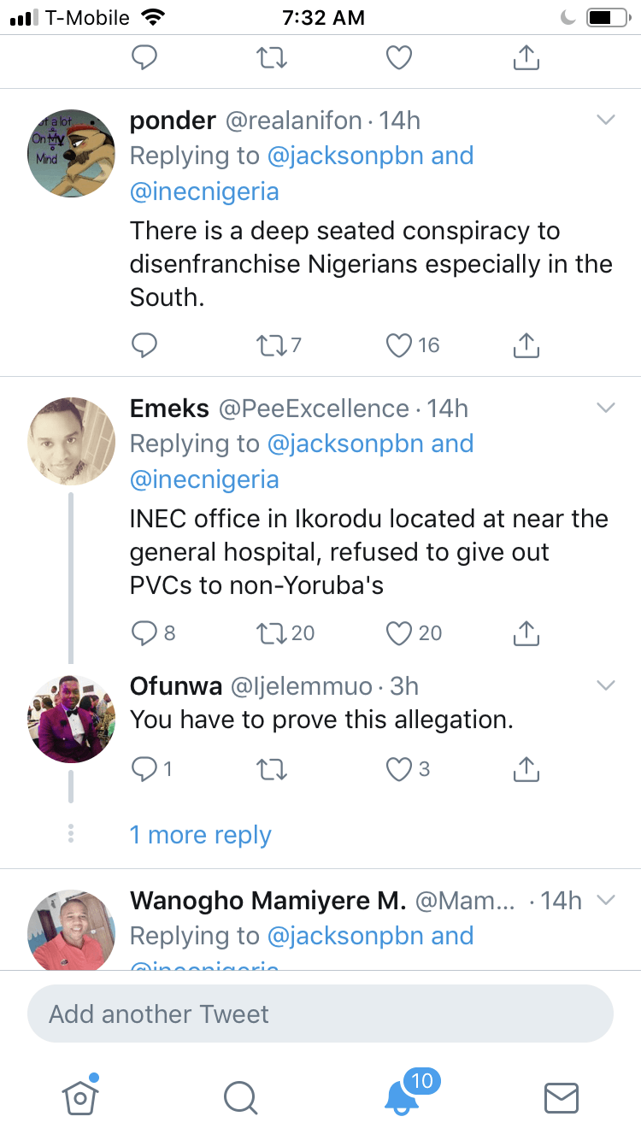View Ofunwa's profile avatar
The image size is (641, 1140).
72,719
